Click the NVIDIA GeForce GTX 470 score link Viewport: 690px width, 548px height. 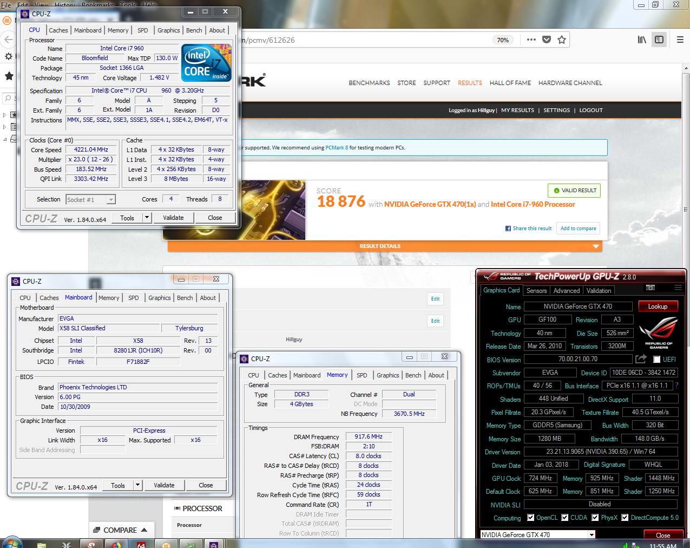coord(430,205)
